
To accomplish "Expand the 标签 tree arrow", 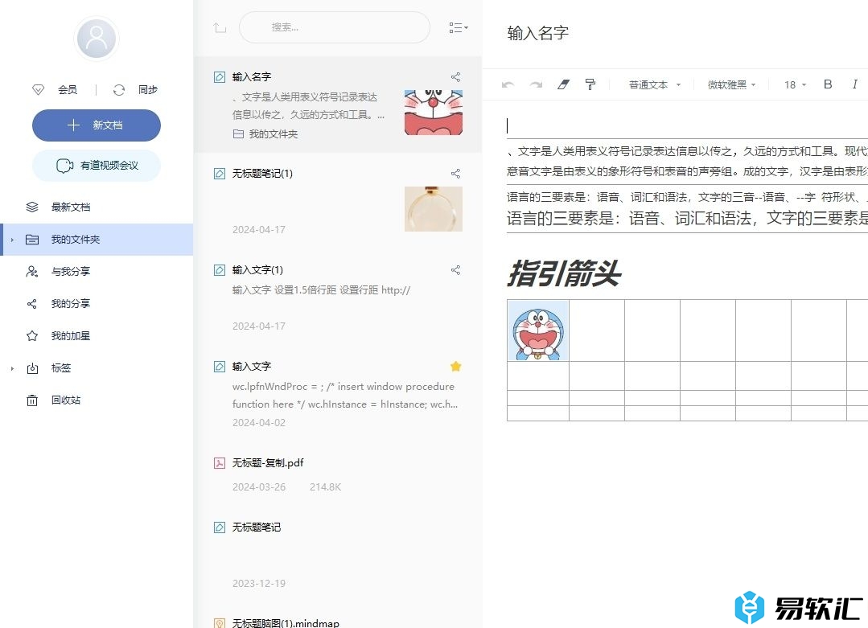I will (x=12, y=368).
